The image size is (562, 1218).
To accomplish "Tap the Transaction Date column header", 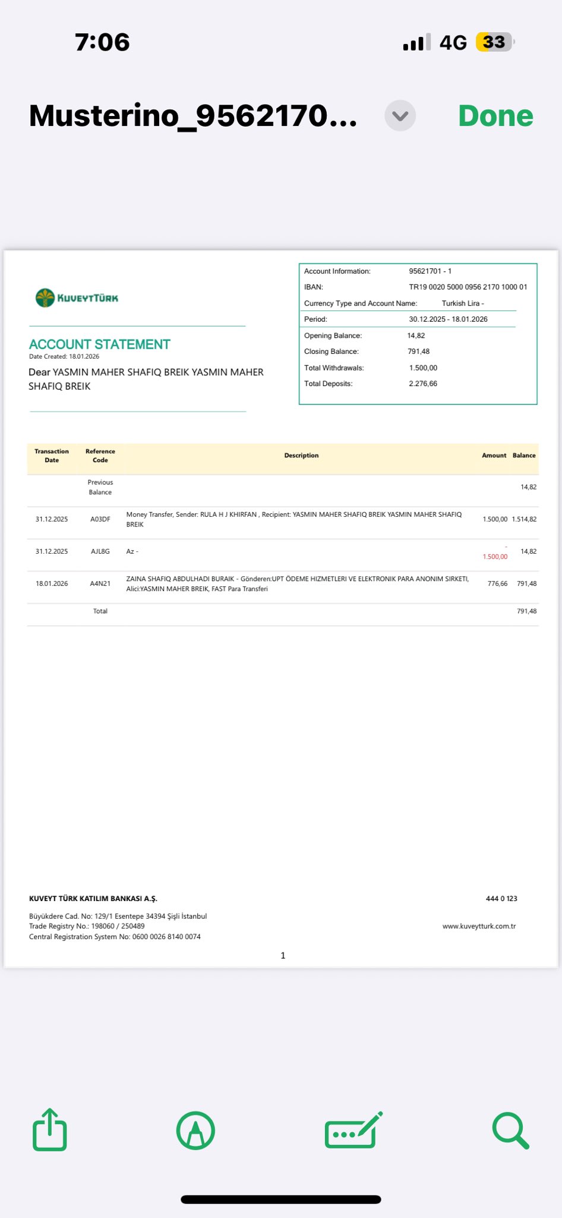I will pyautogui.click(x=52, y=456).
